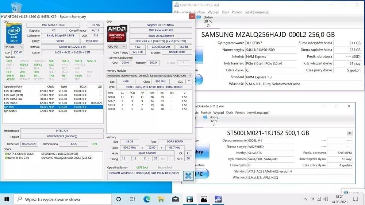Click the Sapphire RX 570 Nitro+ field

[x=161, y=25]
